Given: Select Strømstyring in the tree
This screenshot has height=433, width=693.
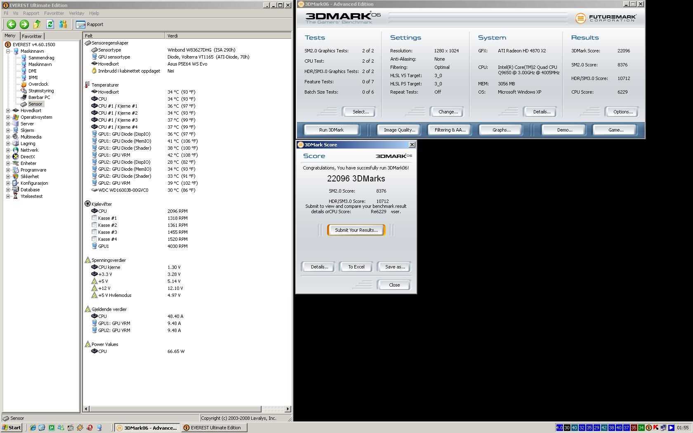Looking at the screenshot, I should 41,91.
